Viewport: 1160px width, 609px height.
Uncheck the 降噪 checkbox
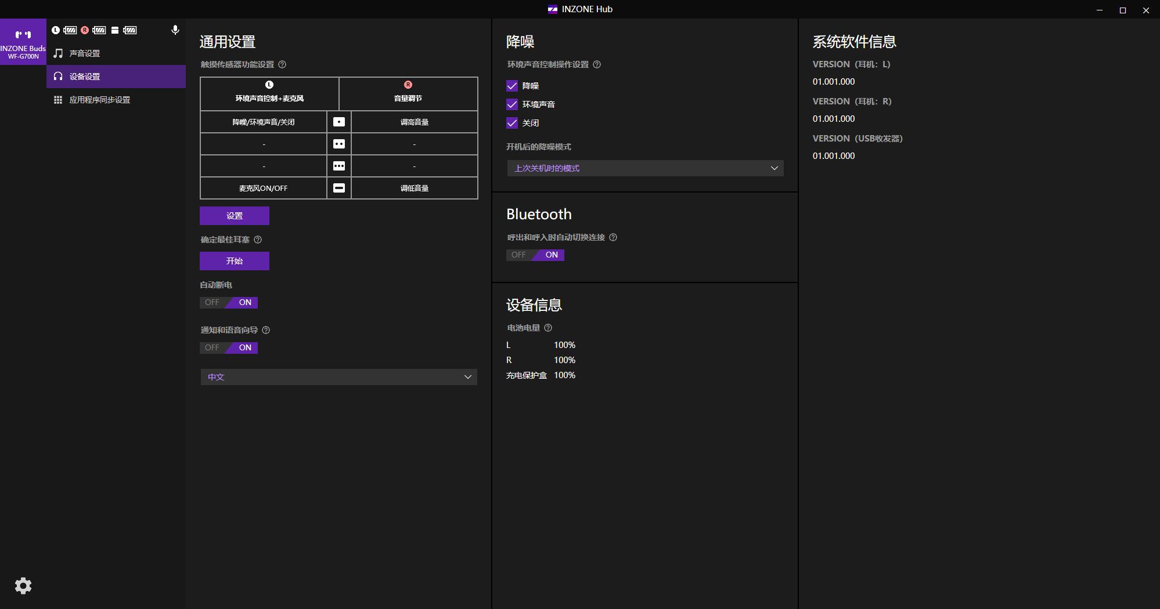pyautogui.click(x=512, y=86)
